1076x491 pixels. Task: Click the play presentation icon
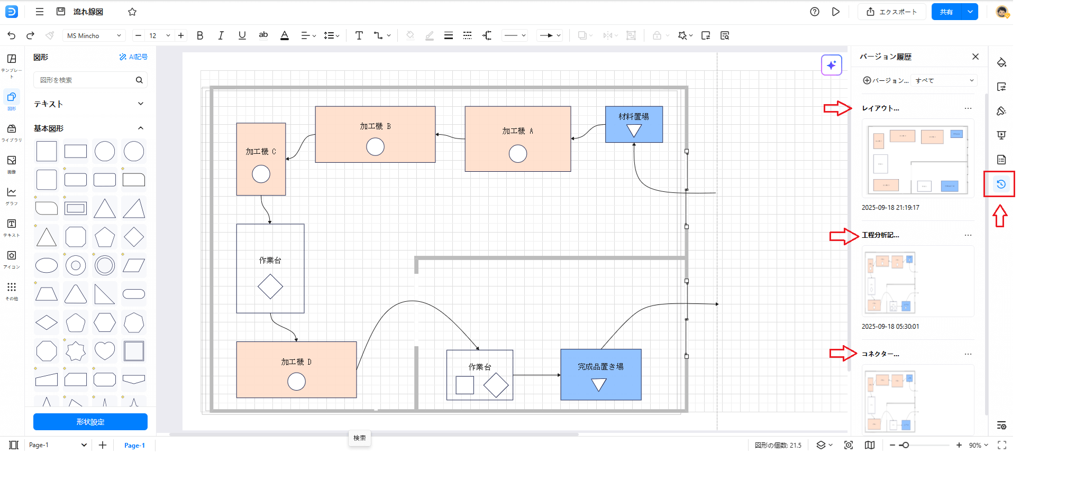(836, 12)
